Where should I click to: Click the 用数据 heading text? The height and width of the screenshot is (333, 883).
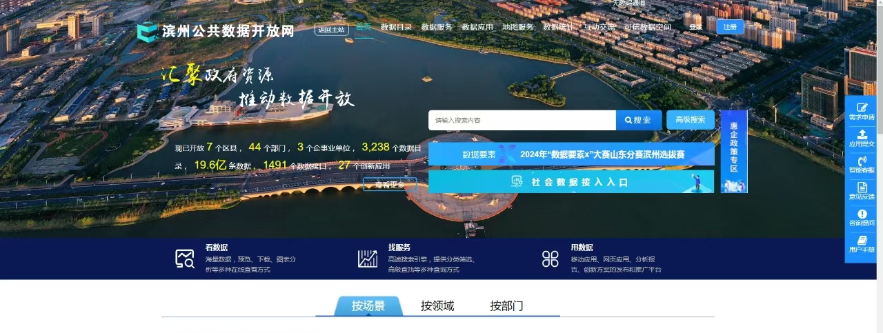[582, 248]
